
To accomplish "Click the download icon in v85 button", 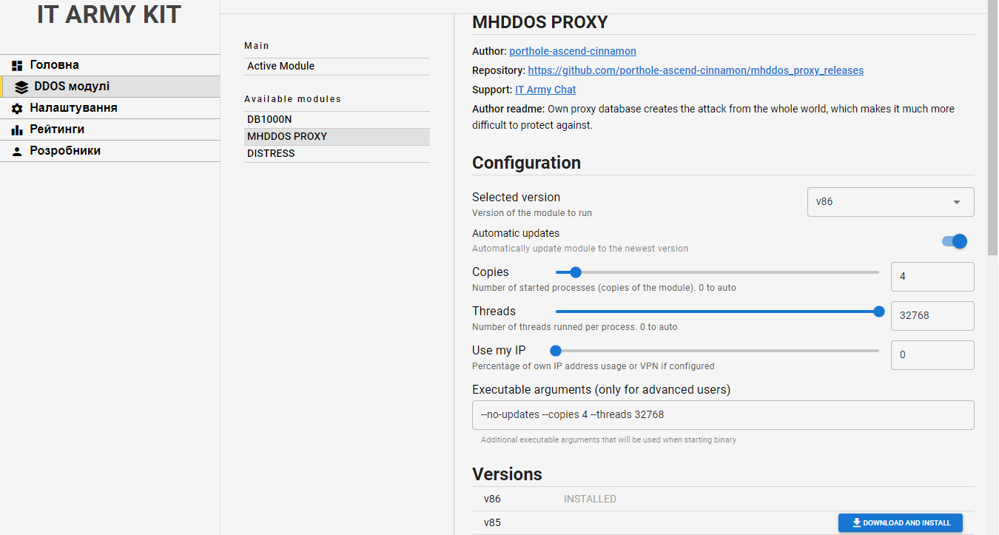I will pos(856,522).
